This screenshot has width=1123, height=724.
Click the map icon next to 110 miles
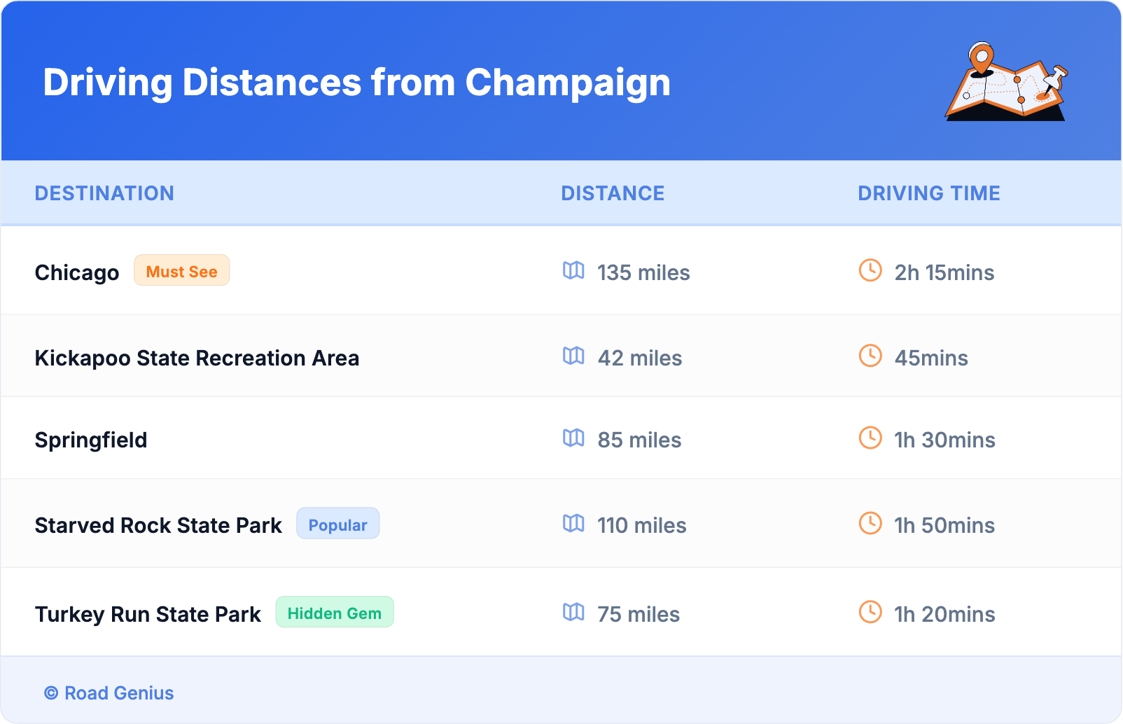tap(573, 523)
